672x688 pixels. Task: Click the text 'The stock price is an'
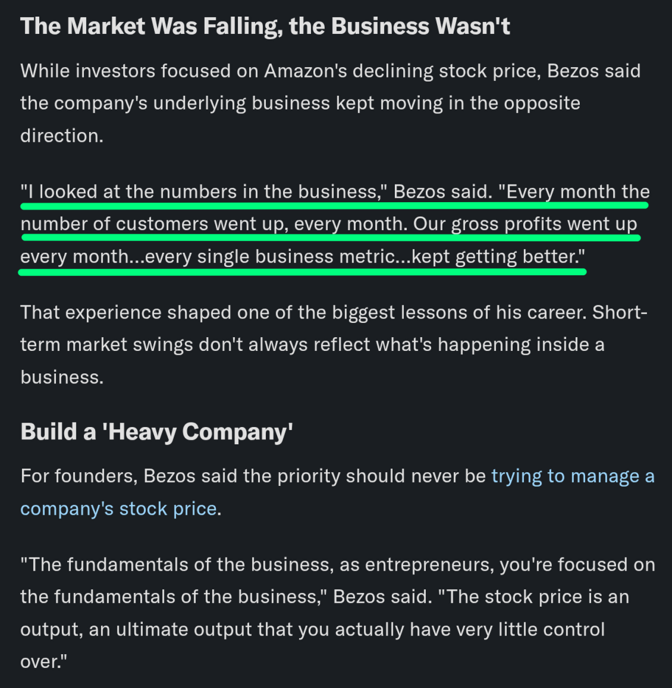(x=534, y=597)
